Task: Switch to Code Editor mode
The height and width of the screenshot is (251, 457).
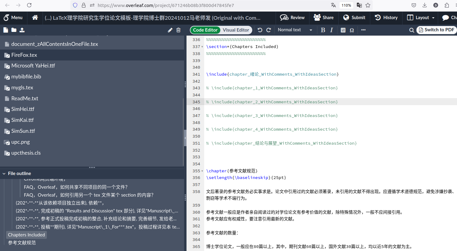Action: [205, 30]
